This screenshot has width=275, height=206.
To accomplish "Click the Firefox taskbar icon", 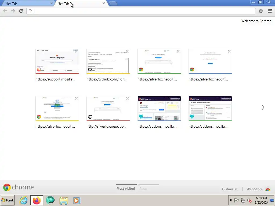I will (x=37, y=200).
